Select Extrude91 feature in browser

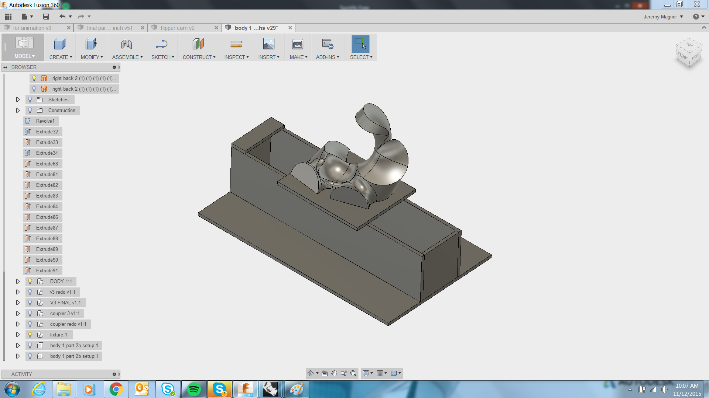click(x=42, y=270)
